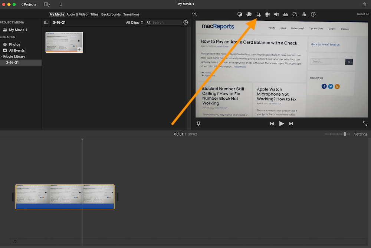Select the clip thumbnail in media browser
Image resolution: width=371 pixels, height=248 pixels.
[x=64, y=42]
